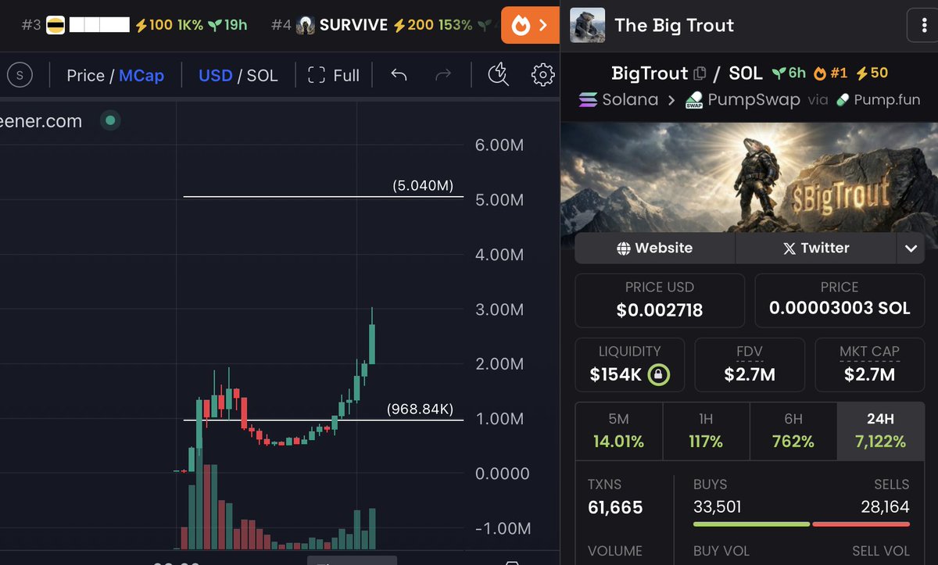Screen dimensions: 938x565
Task: Click the redo arrow on chart toolbar
Action: point(443,75)
